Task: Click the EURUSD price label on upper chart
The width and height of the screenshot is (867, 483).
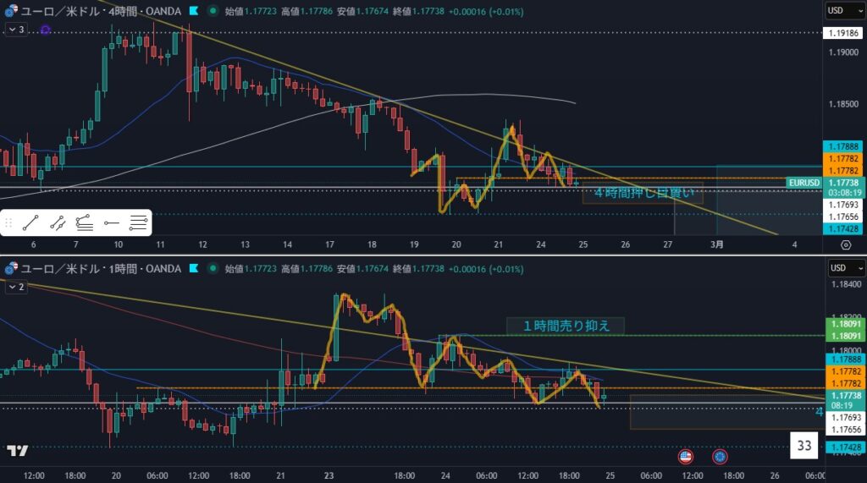Action: [x=803, y=182]
